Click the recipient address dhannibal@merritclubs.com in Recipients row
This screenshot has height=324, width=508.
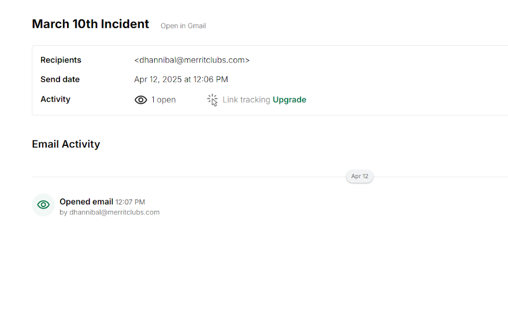pos(191,60)
